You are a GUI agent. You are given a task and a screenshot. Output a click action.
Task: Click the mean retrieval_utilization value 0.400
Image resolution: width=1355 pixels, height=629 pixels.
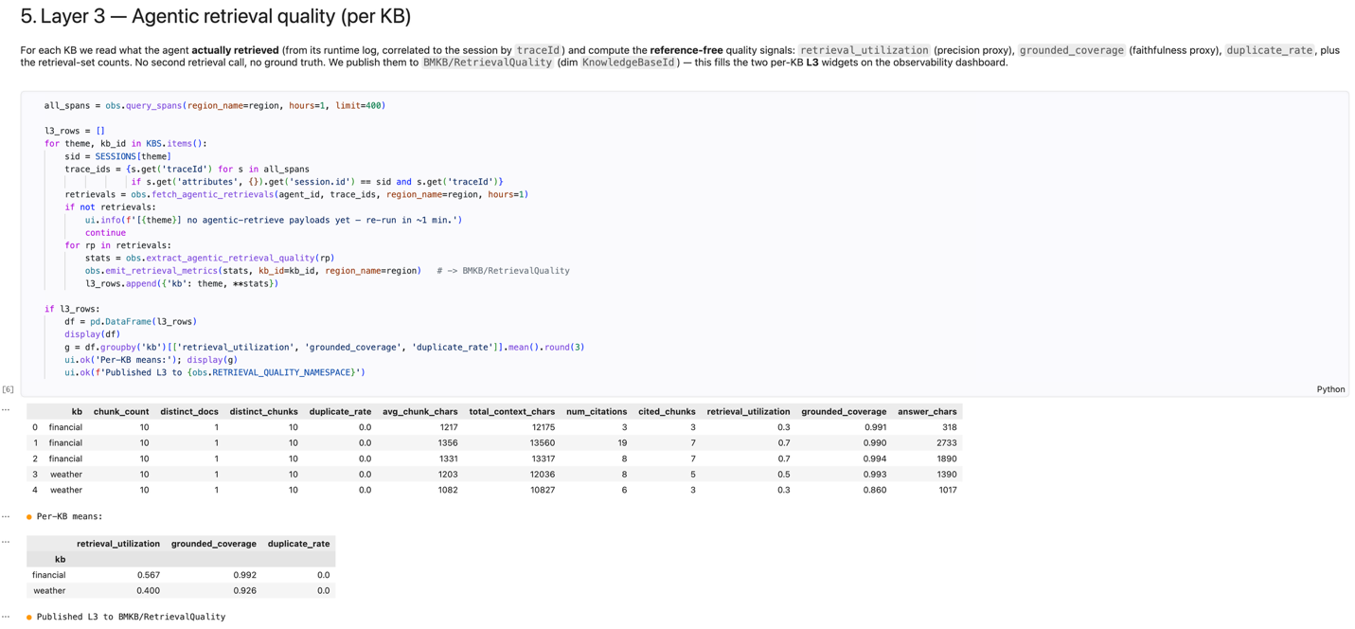(x=148, y=590)
